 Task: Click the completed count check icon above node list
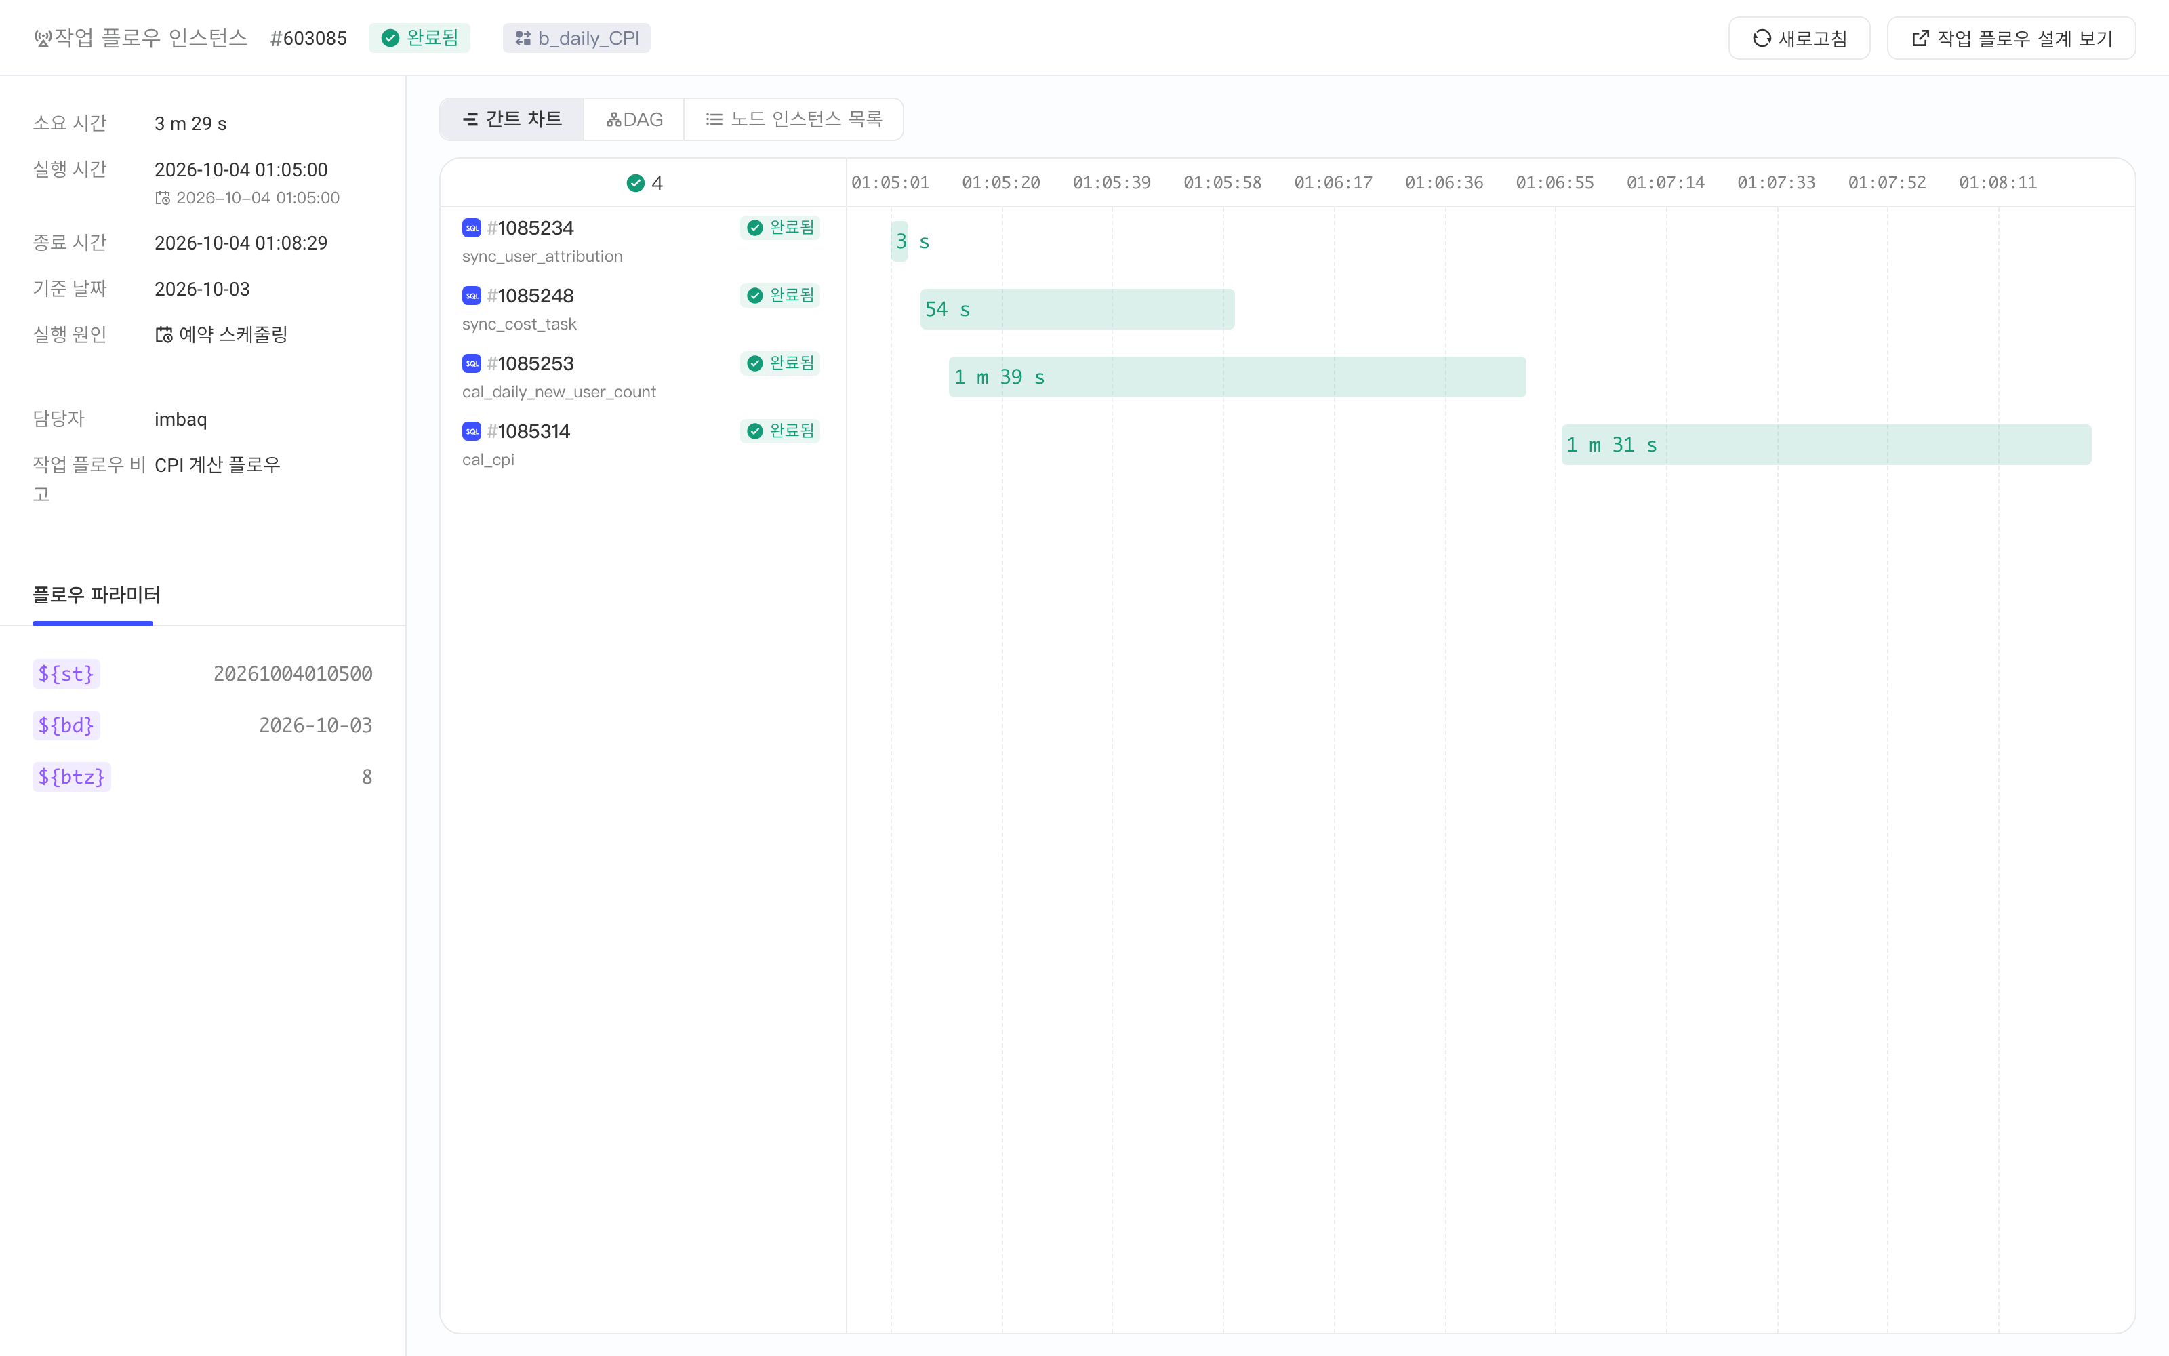pyautogui.click(x=636, y=183)
